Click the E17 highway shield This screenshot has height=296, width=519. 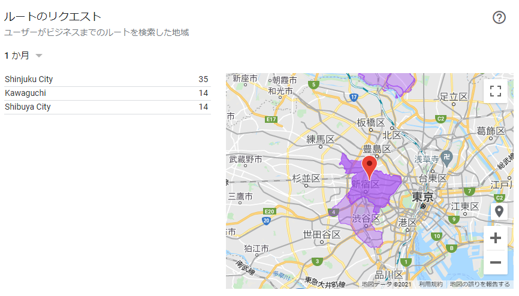pos(271,119)
